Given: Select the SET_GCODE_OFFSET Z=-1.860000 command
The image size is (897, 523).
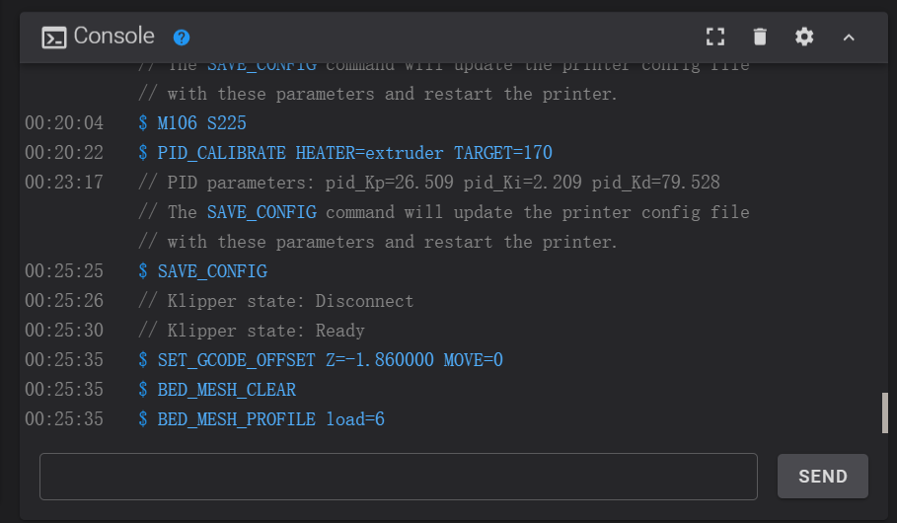Looking at the screenshot, I should pyautogui.click(x=330, y=360).
